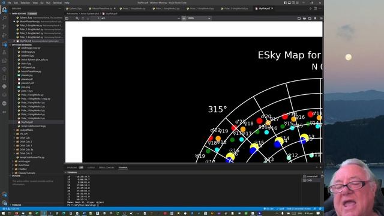
Task: Open Source Control view in activity bar
Action: [x=4, y=26]
